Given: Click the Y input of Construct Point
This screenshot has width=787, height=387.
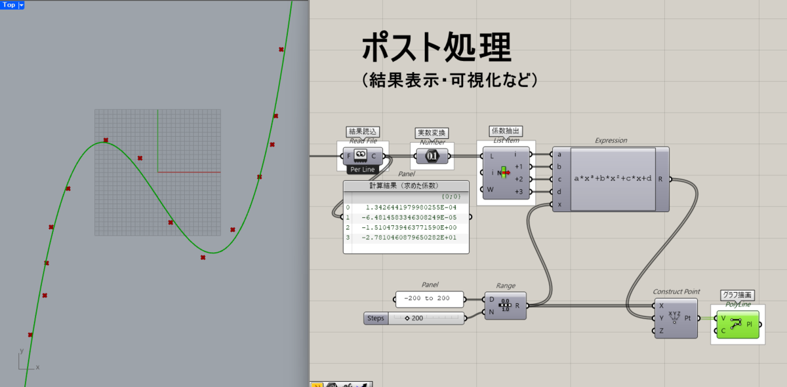Looking at the screenshot, I should click(x=661, y=318).
